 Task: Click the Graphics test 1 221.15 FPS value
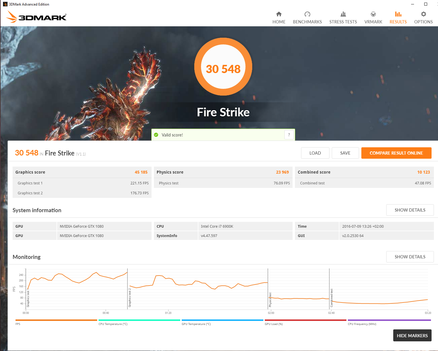[140, 183]
